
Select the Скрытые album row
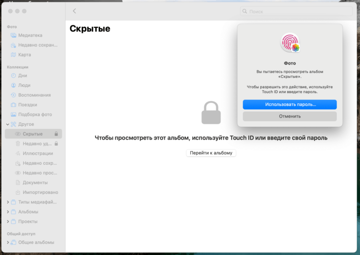(34, 134)
